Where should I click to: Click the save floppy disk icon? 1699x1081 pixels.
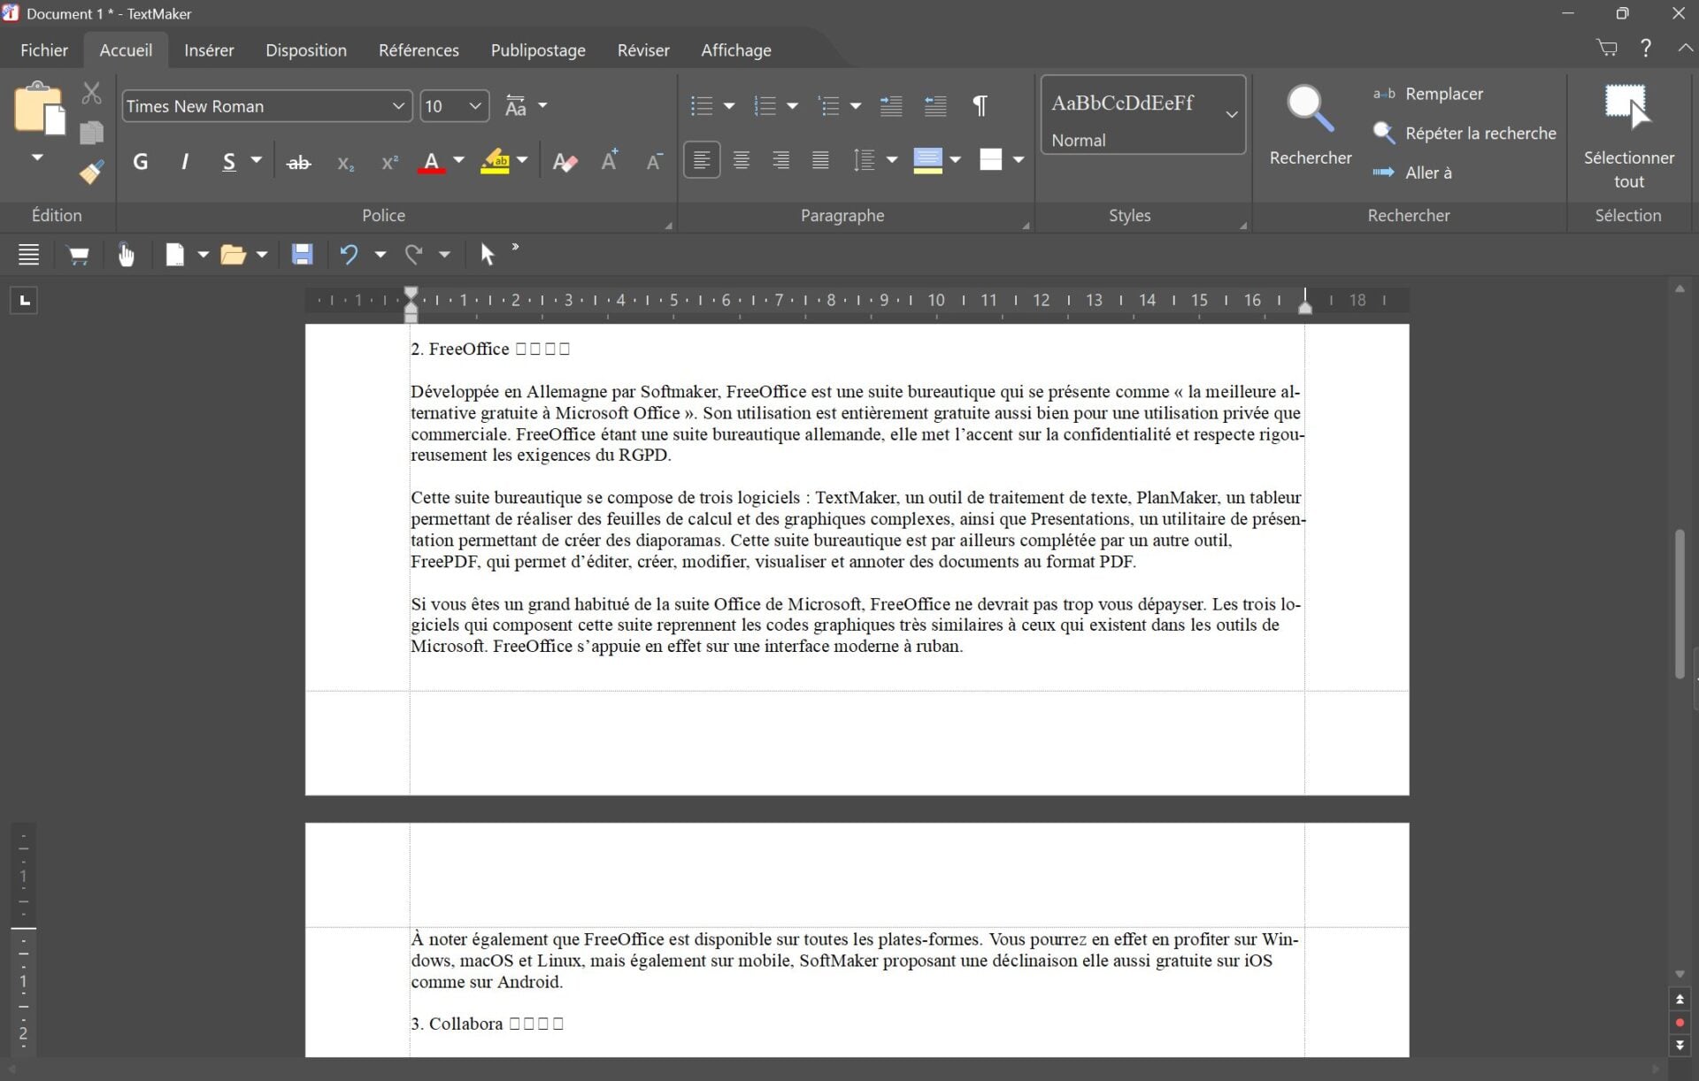click(x=302, y=255)
